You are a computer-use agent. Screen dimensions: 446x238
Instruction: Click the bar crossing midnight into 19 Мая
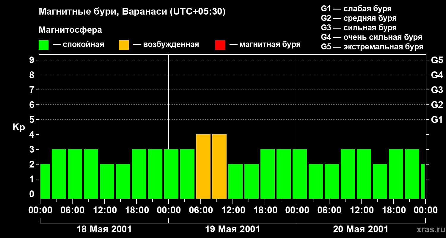(171, 174)
